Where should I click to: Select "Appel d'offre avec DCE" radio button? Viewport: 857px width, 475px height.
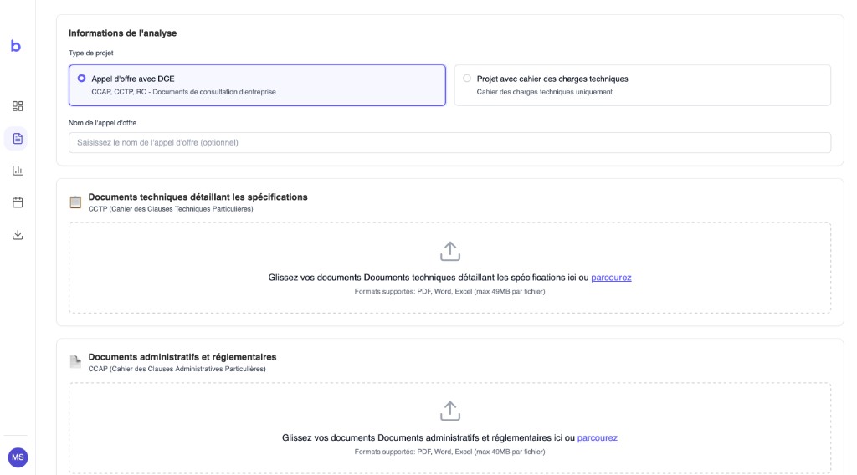[x=81, y=79]
